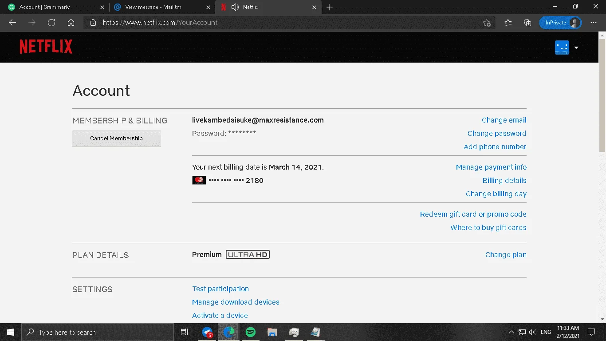Open the notification center icon
606x341 pixels.
591,332
